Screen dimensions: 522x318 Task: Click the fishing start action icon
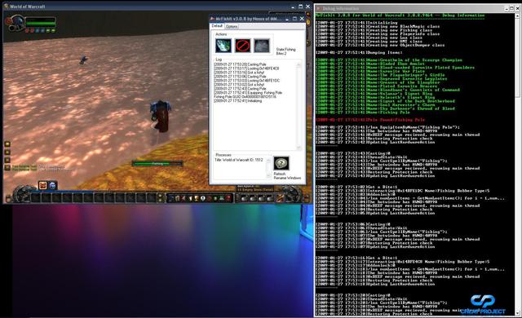point(223,46)
